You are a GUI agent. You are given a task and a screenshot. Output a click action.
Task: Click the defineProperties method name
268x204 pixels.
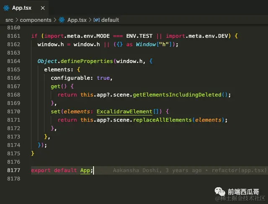(87, 61)
